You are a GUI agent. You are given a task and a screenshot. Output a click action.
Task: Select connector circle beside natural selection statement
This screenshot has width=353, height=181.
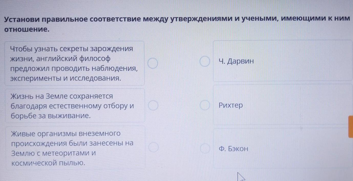click(x=153, y=106)
